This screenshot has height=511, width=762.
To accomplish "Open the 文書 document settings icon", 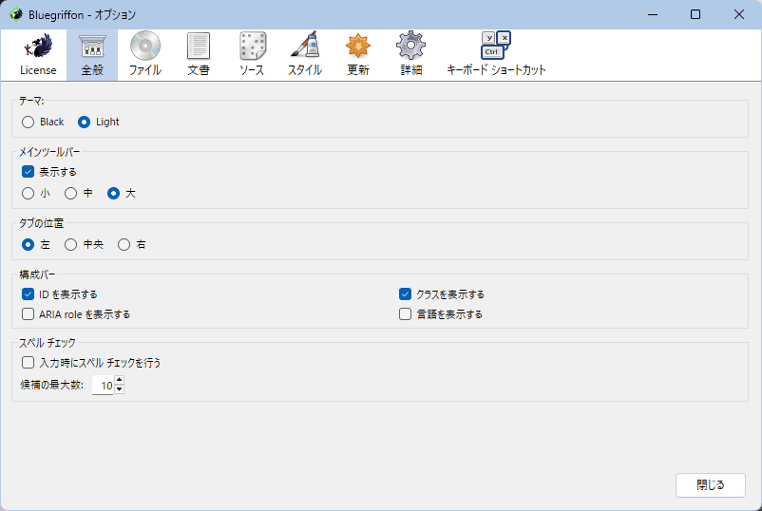I will (199, 47).
